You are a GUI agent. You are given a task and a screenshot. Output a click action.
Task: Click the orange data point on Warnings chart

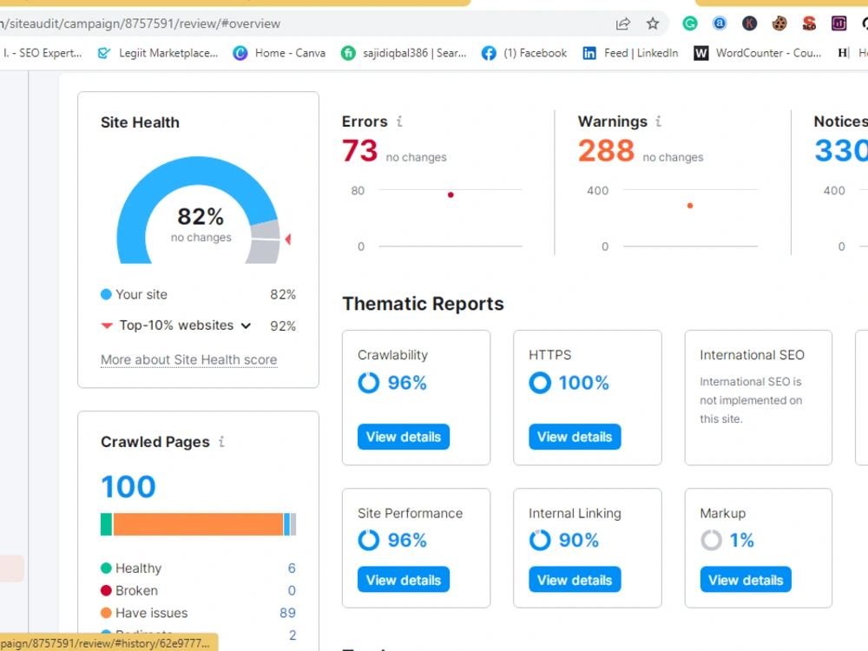[690, 206]
